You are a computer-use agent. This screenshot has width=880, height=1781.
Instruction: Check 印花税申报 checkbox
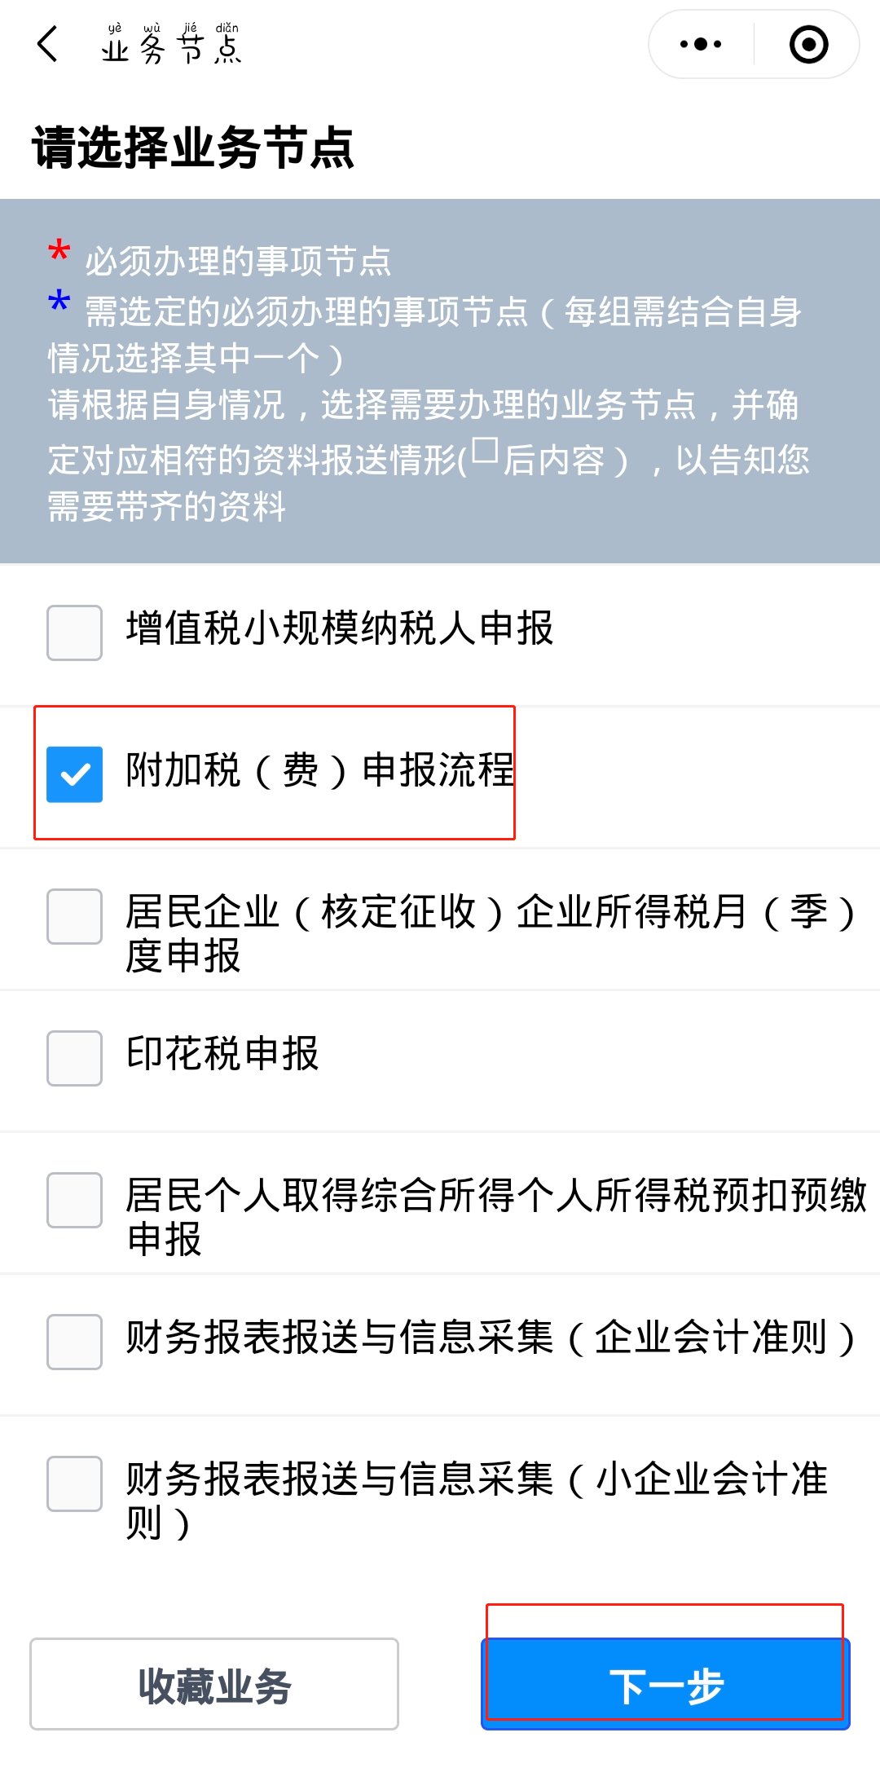(x=74, y=1058)
